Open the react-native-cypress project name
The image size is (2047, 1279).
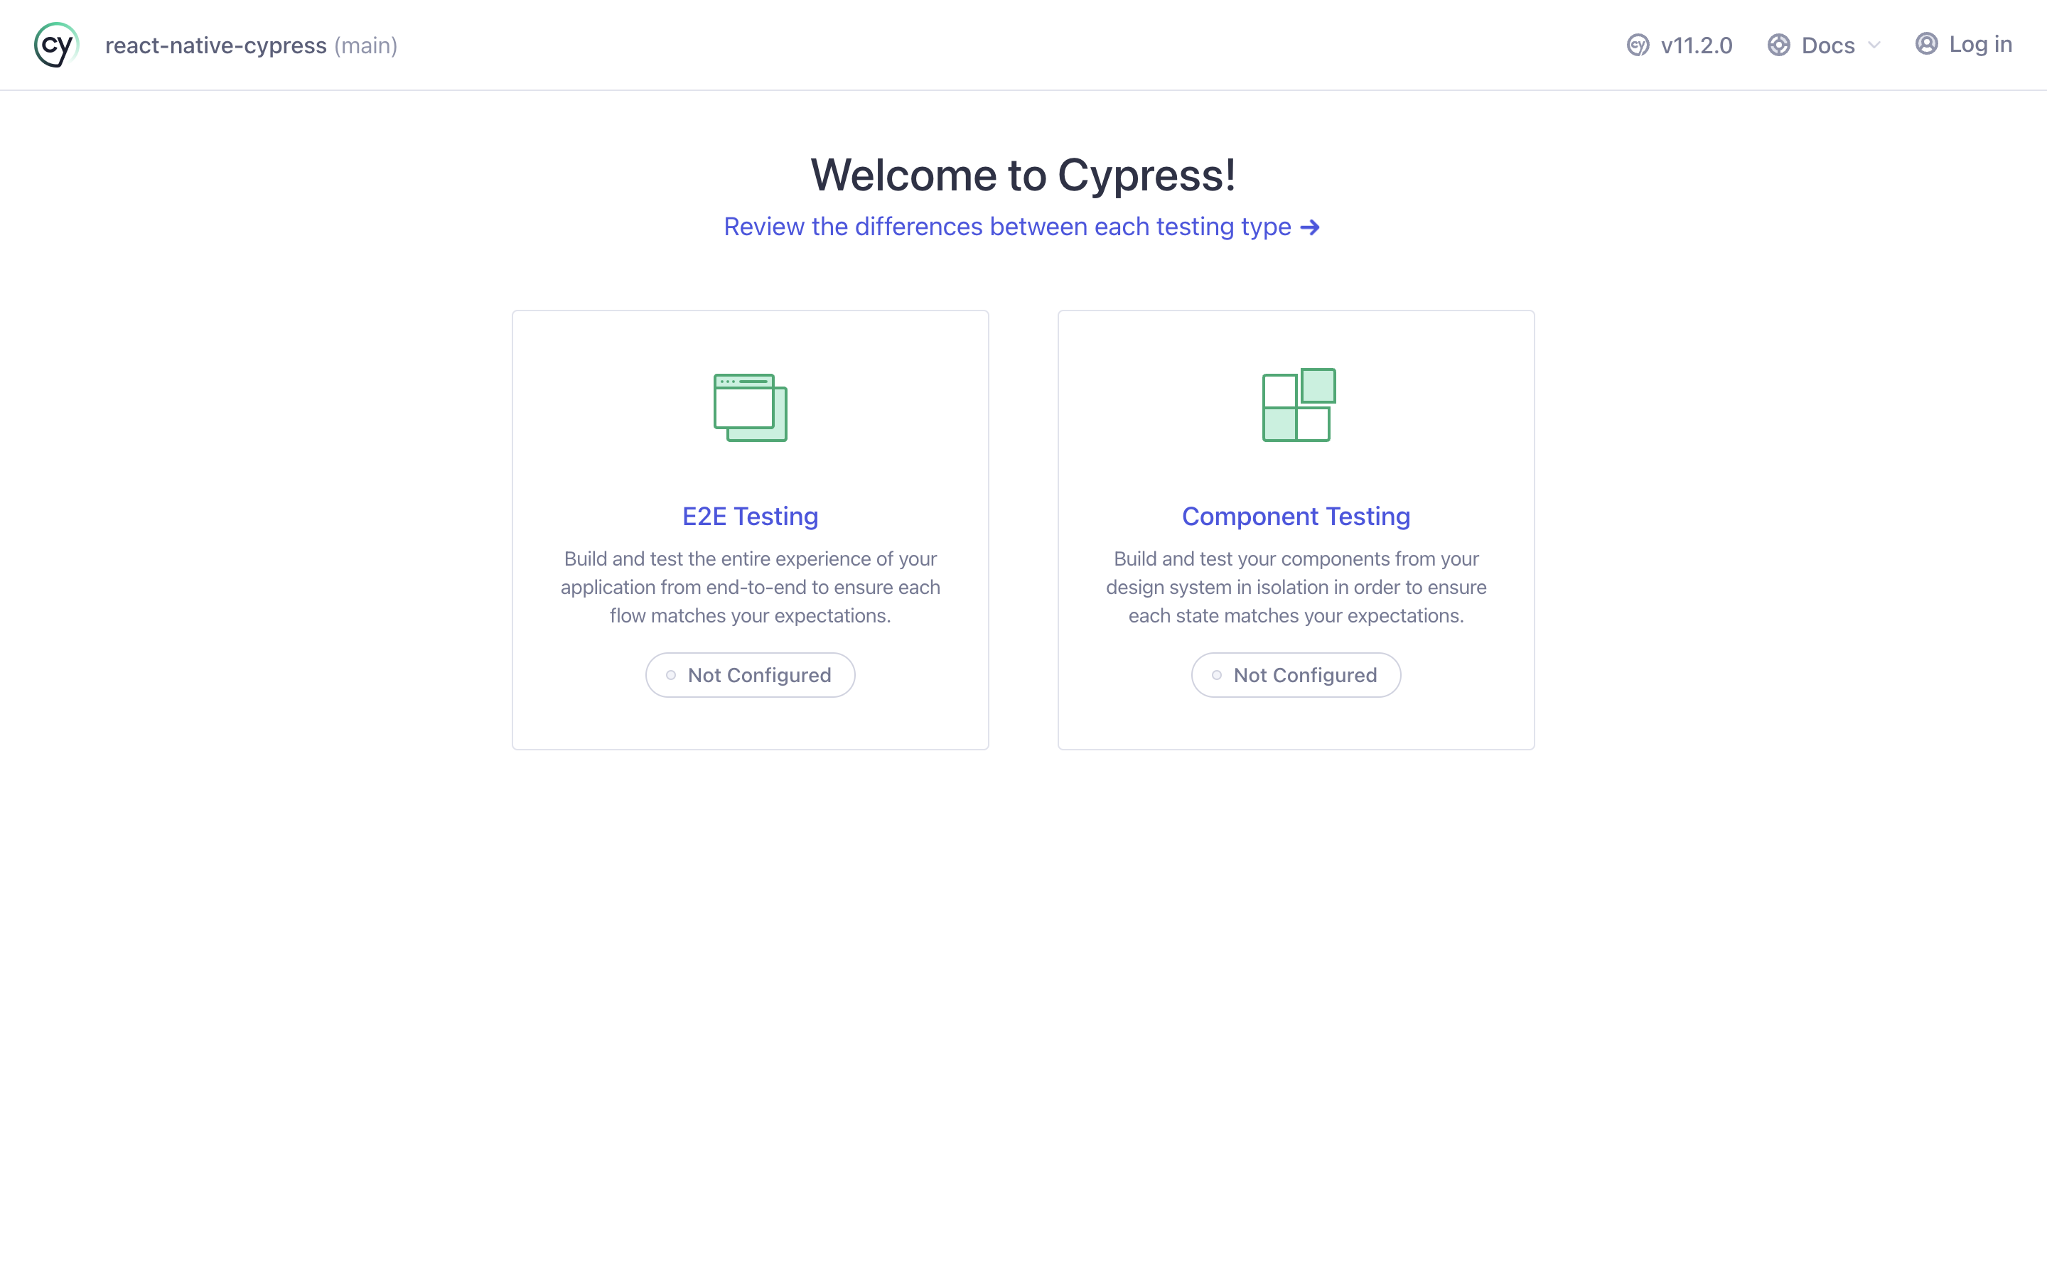coord(215,45)
